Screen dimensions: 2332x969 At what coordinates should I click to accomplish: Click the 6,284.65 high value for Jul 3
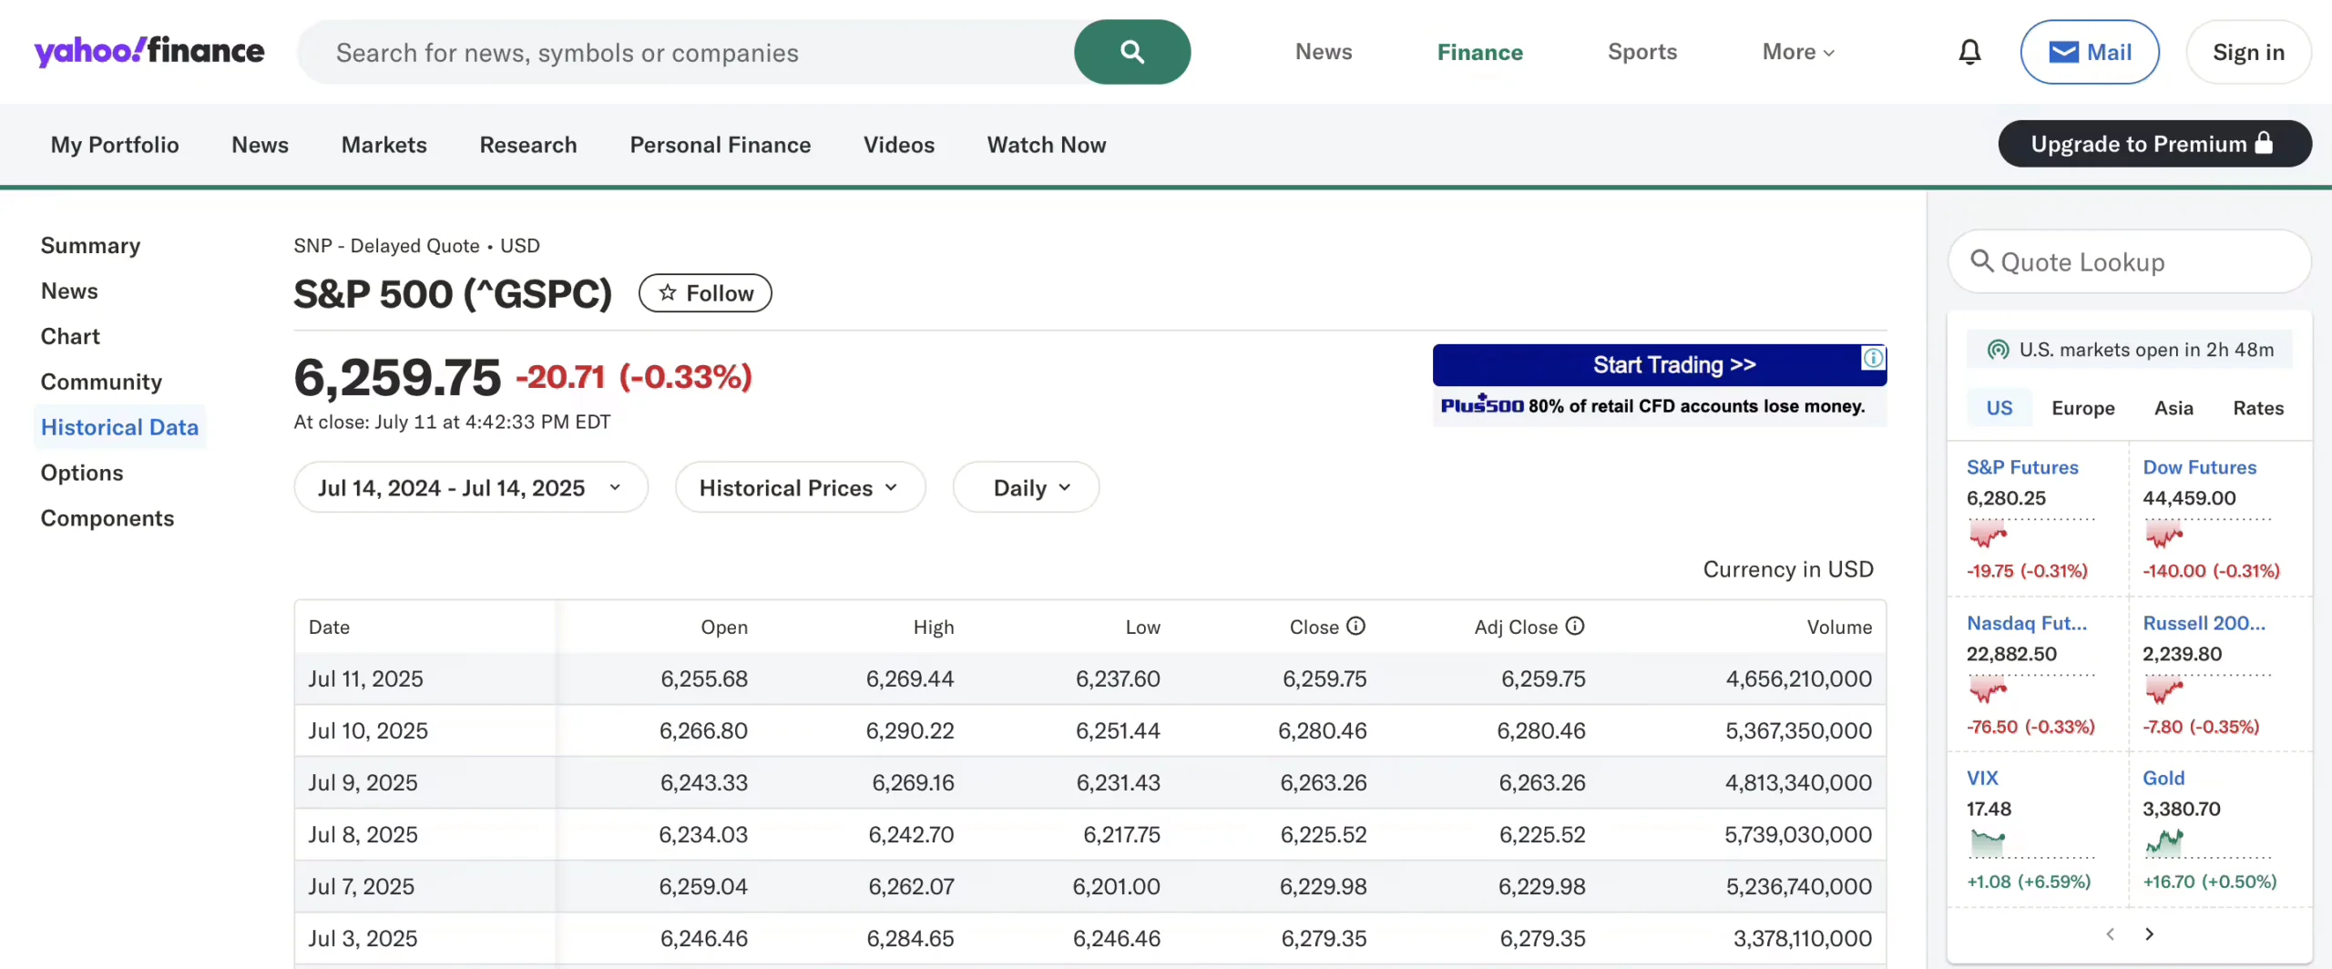click(910, 938)
